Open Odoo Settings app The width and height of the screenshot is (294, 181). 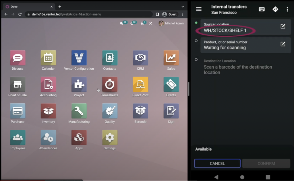[x=110, y=137]
